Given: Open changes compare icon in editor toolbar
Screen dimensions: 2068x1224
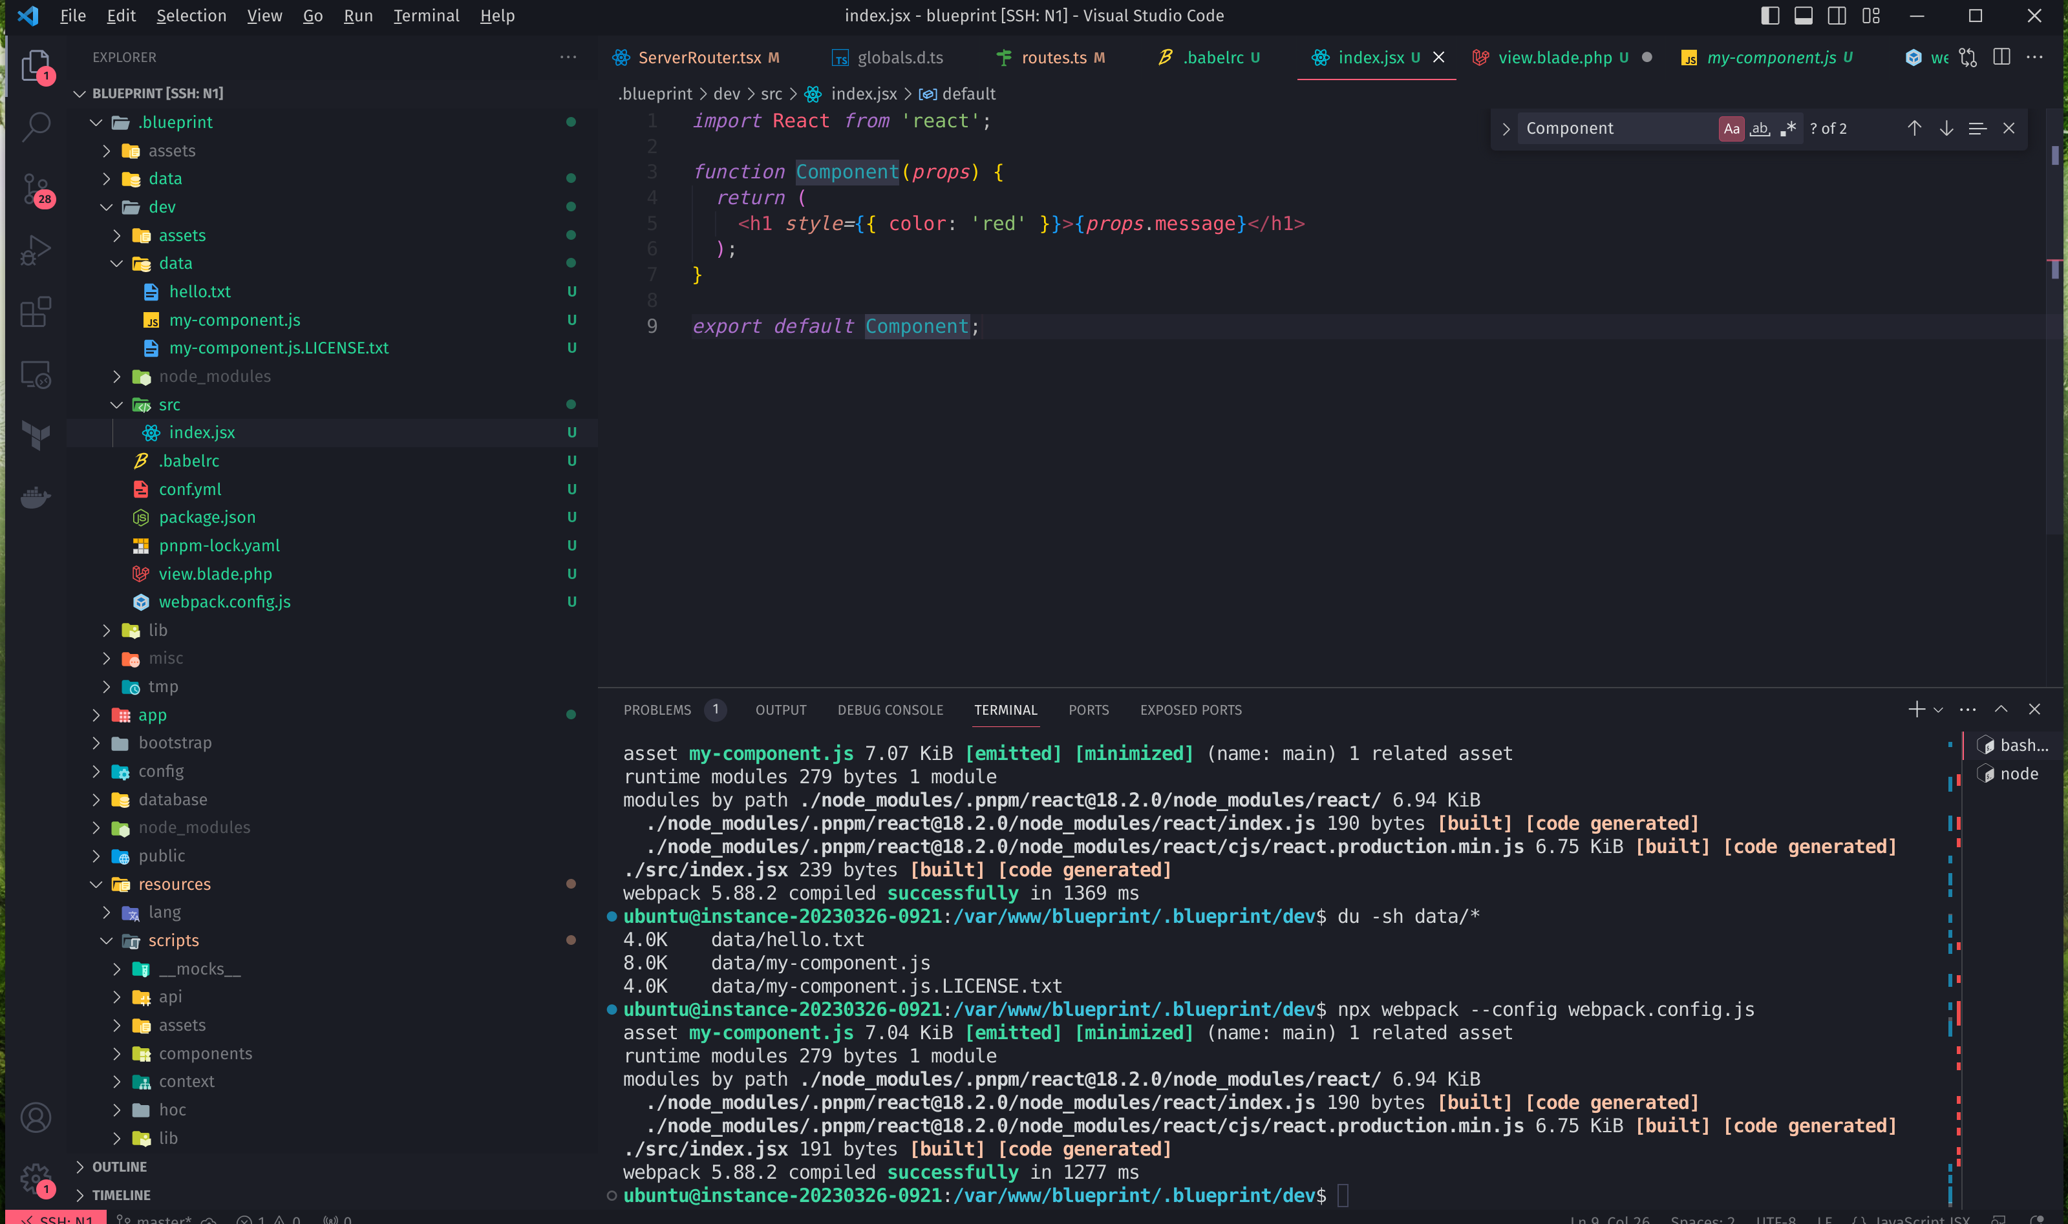Looking at the screenshot, I should pos(1968,58).
